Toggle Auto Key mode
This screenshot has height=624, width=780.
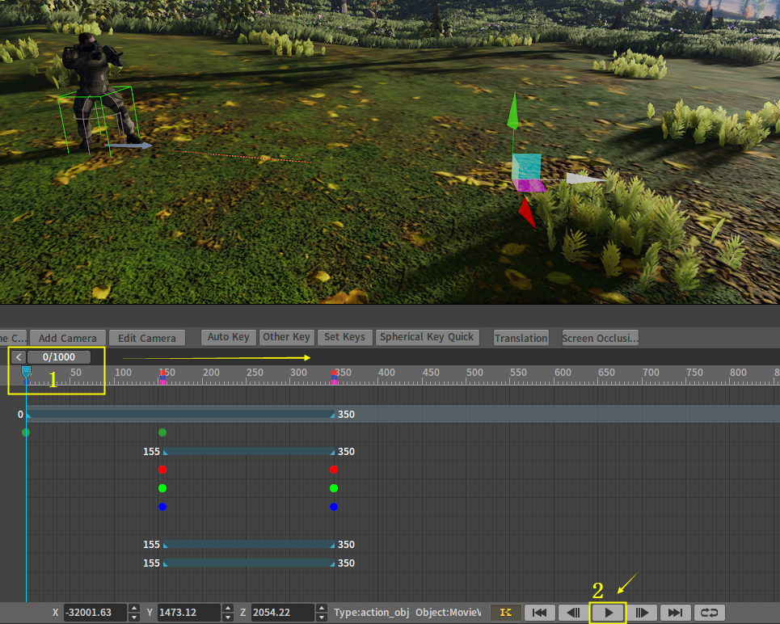point(229,337)
